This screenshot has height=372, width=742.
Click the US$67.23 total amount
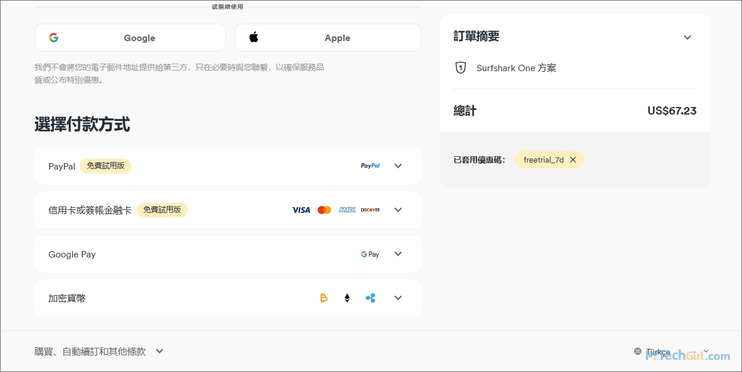pos(672,111)
